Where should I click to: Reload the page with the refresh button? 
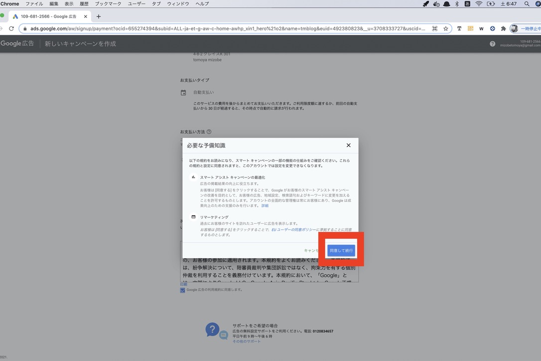(x=11, y=29)
